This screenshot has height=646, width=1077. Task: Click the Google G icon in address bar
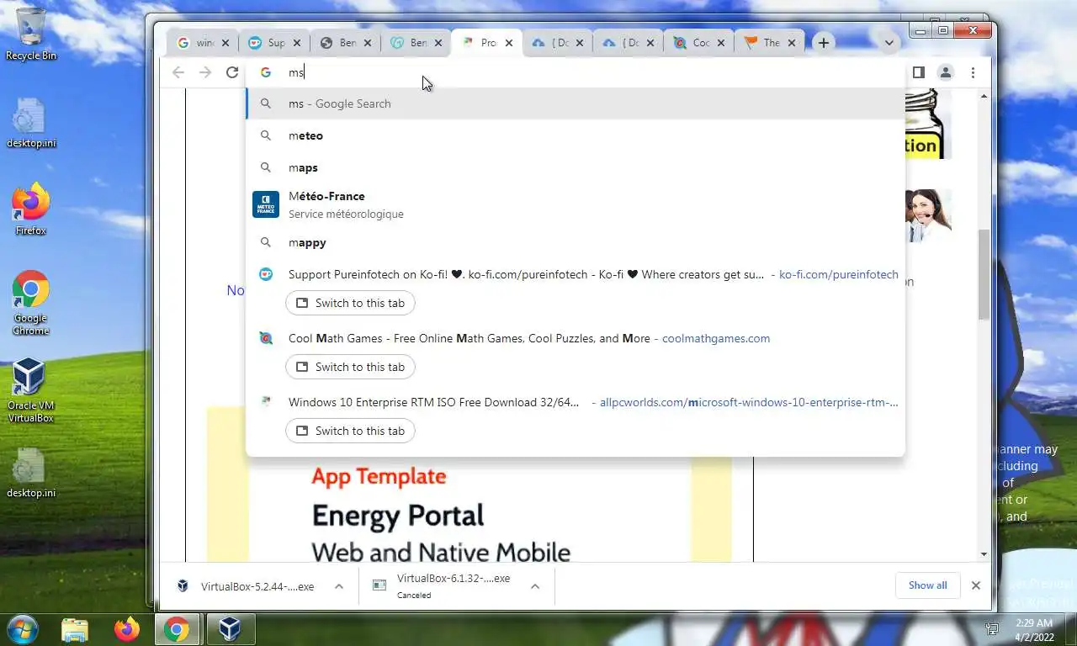coord(266,72)
